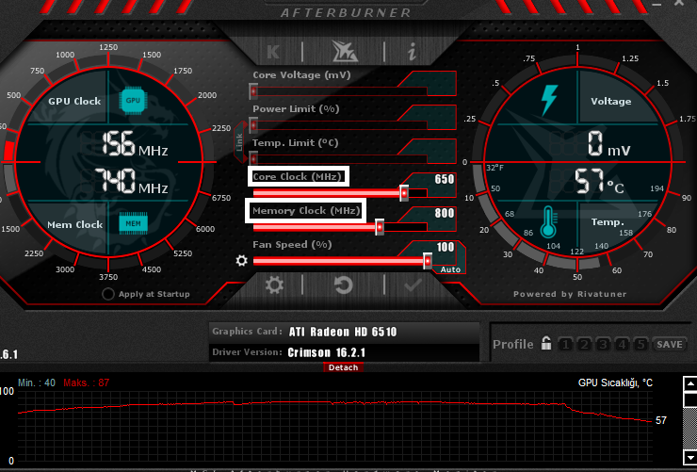
Task: Click the Core Clock slider handle
Action: click(404, 193)
